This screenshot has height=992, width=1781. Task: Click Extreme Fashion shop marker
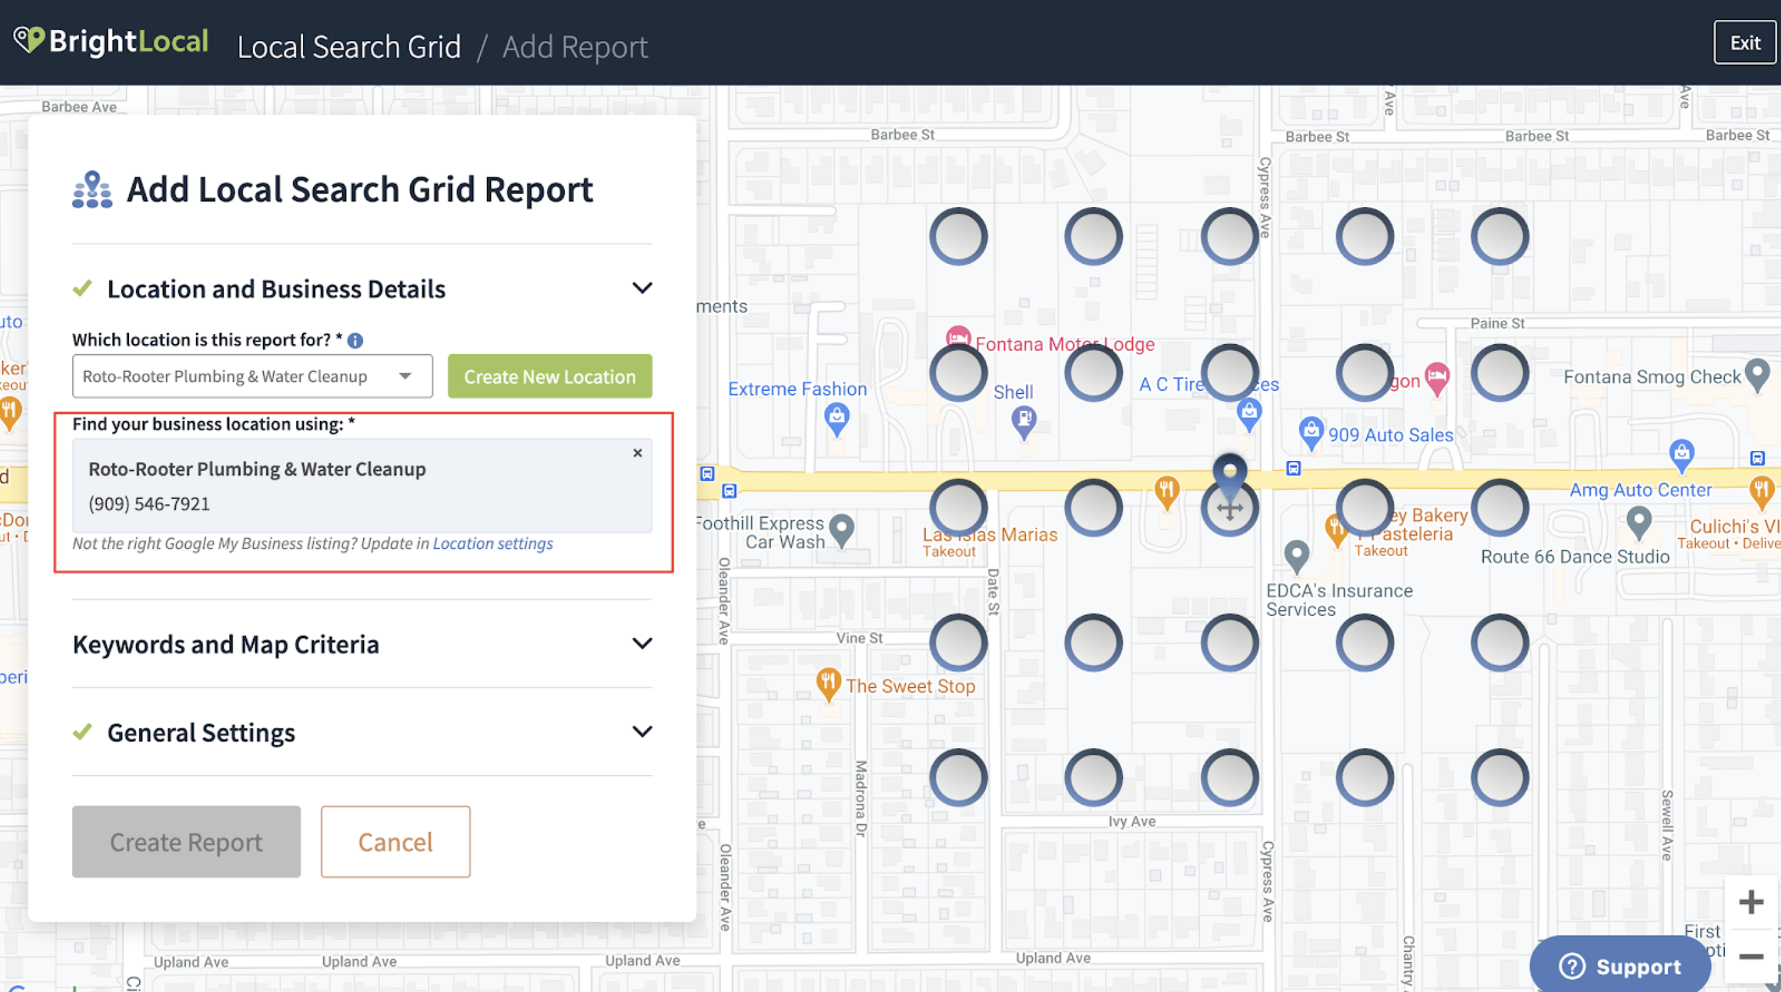tap(838, 418)
